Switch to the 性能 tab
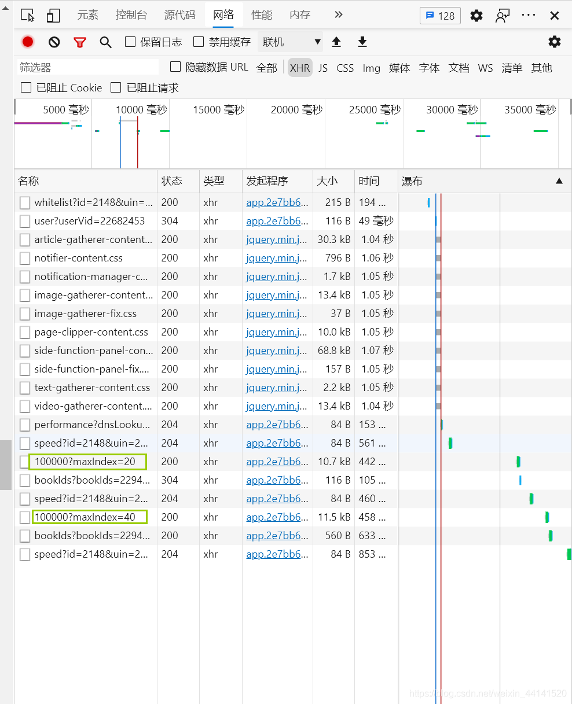Image resolution: width=572 pixels, height=704 pixels. (x=262, y=15)
